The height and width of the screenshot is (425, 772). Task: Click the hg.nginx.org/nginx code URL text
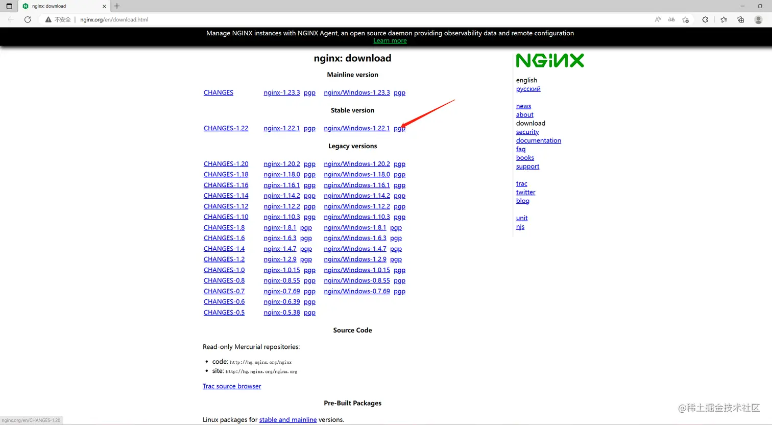coord(260,362)
